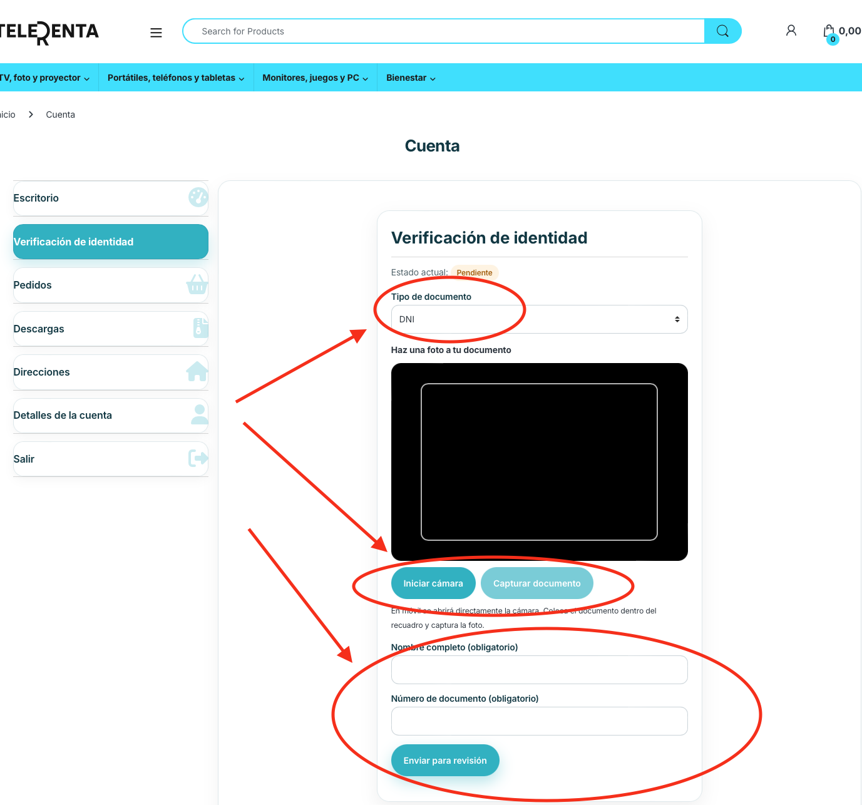This screenshot has width=862, height=805.
Task: Open the shopping cart bag icon
Action: 829,31
